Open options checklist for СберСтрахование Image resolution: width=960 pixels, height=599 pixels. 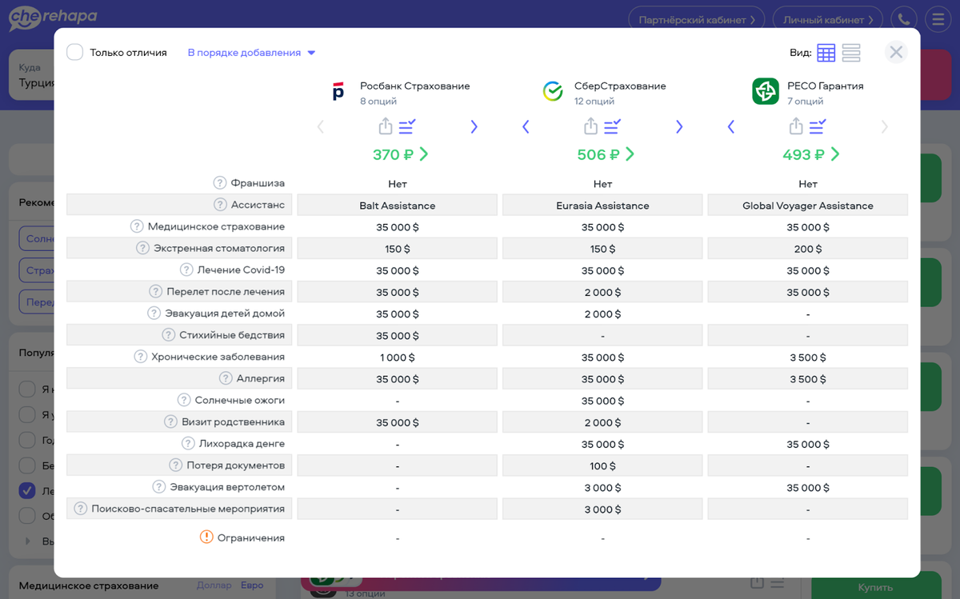pyautogui.click(x=613, y=126)
